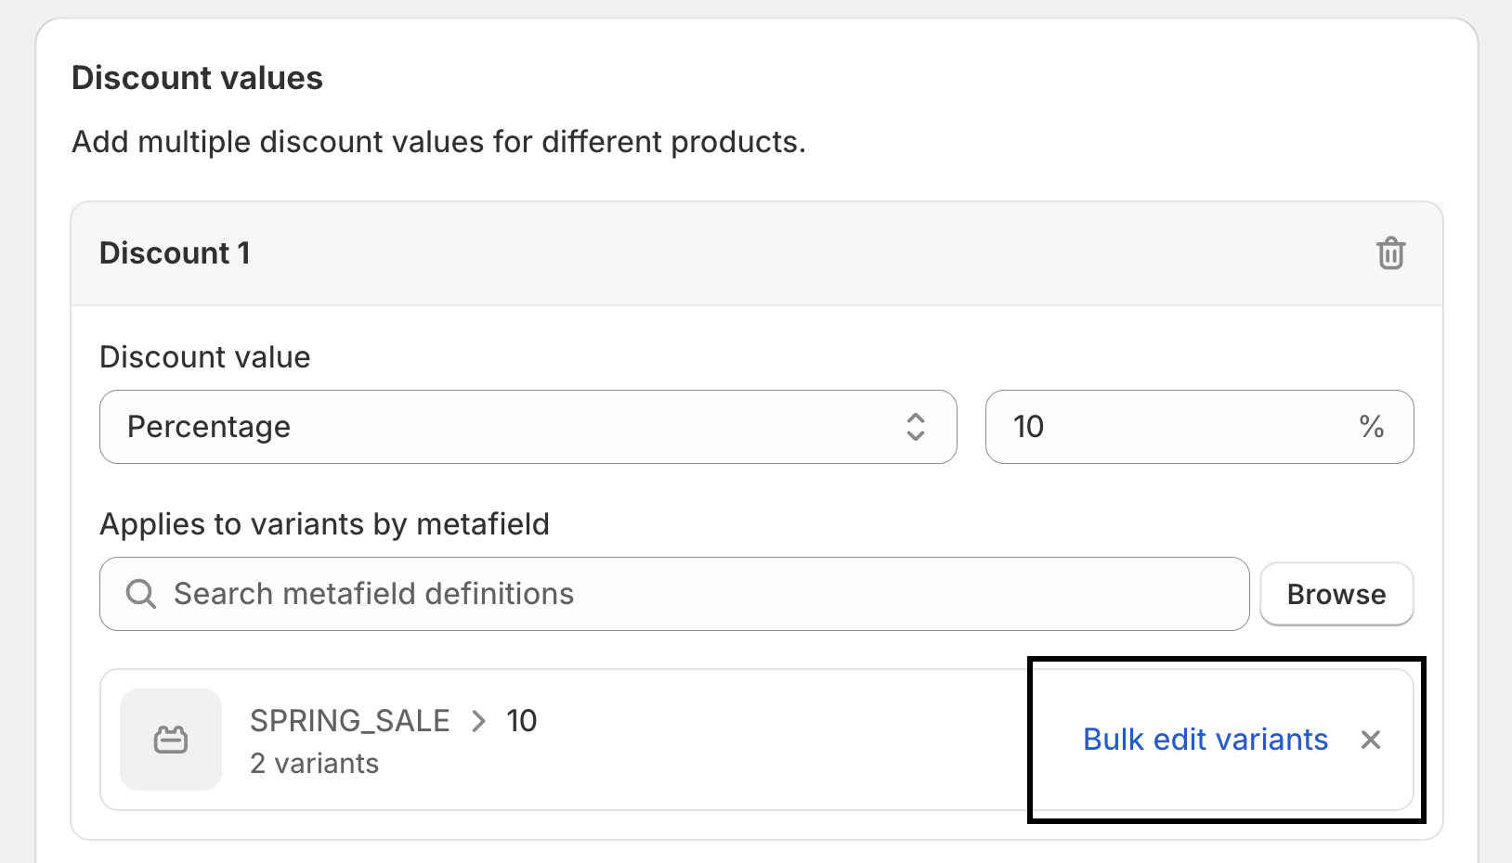
Task: Click the "Discount value" field label
Action: [205, 357]
